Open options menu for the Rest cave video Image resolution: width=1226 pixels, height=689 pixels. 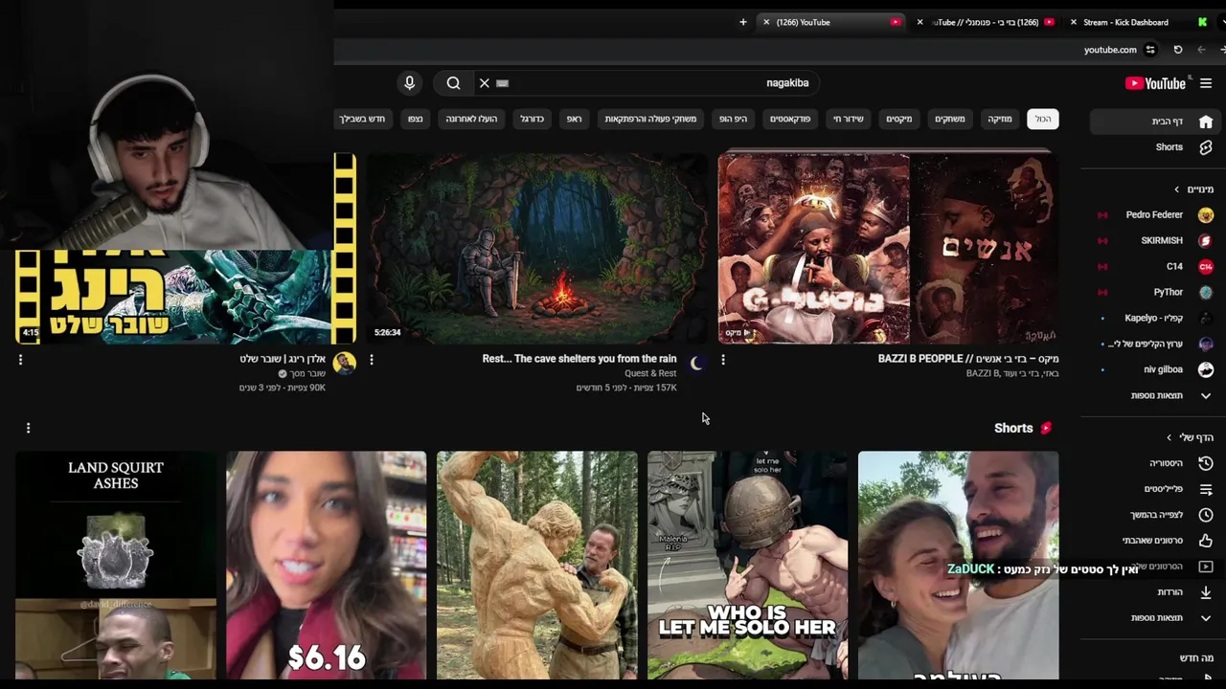click(372, 360)
